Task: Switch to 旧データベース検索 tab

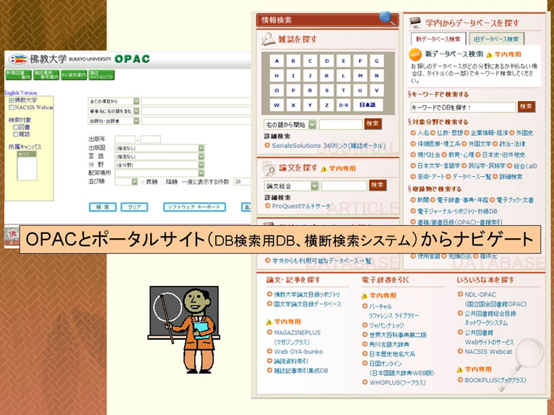Action: click(x=496, y=39)
